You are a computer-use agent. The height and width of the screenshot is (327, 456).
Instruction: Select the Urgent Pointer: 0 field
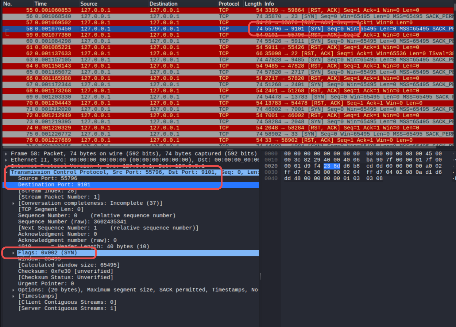(46, 284)
